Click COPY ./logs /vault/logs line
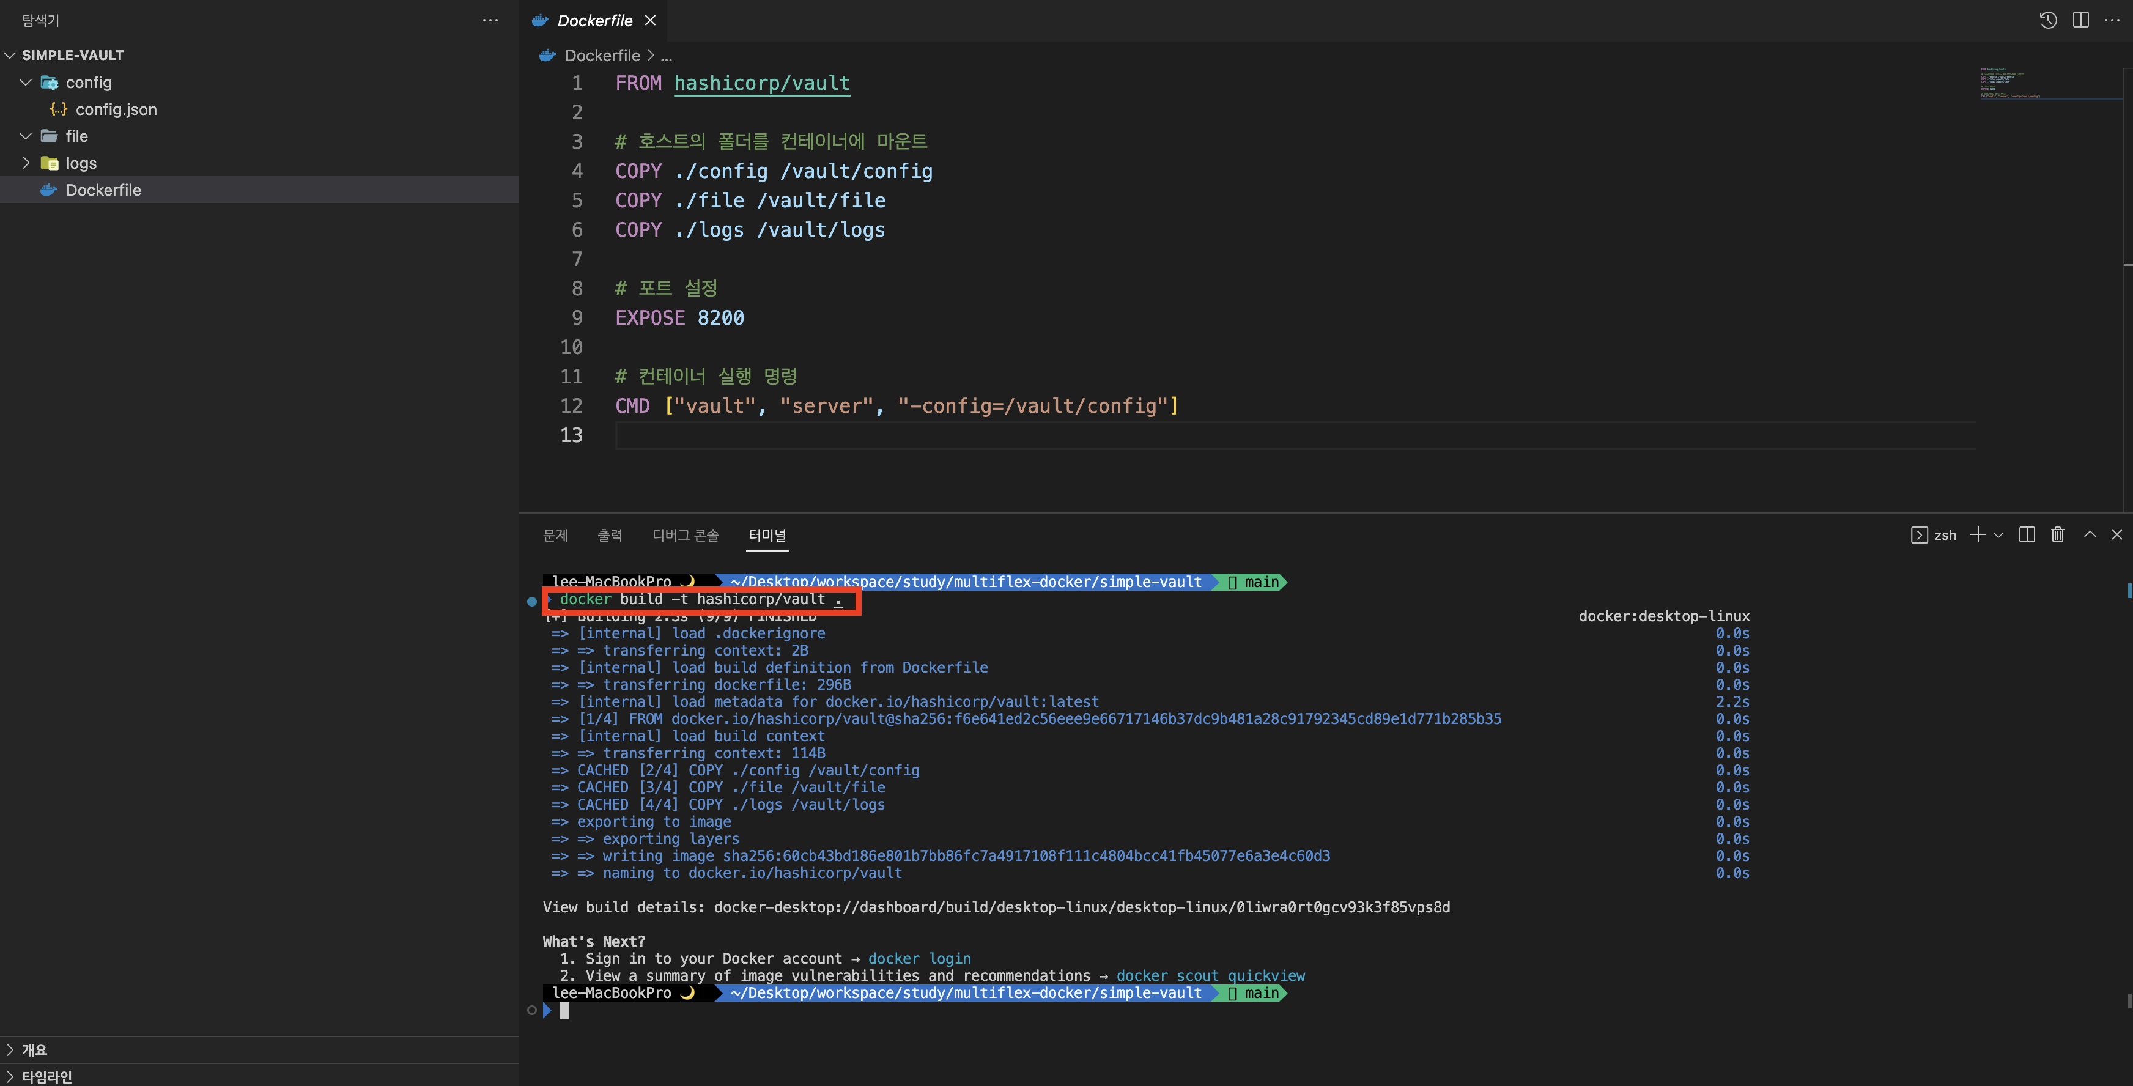Image resolution: width=2133 pixels, height=1086 pixels. click(749, 230)
